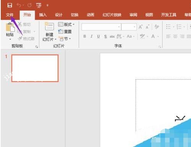
Task: Expand the numbering dropdown arrow
Action: click(184, 27)
